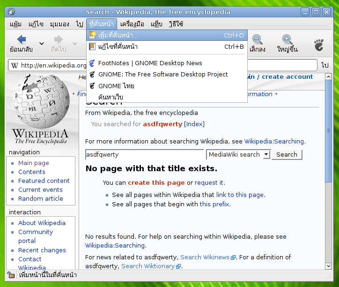Viewport: 339px width, 287px height.
Task: Select Add Bookmark item with star icon
Action: (x=167, y=35)
